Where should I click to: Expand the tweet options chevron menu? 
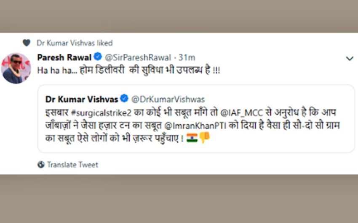[349, 58]
